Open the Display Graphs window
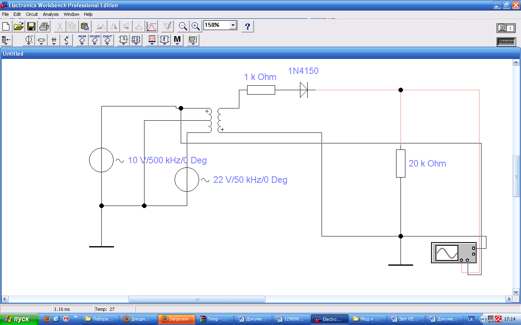521x325 pixels. point(151,27)
